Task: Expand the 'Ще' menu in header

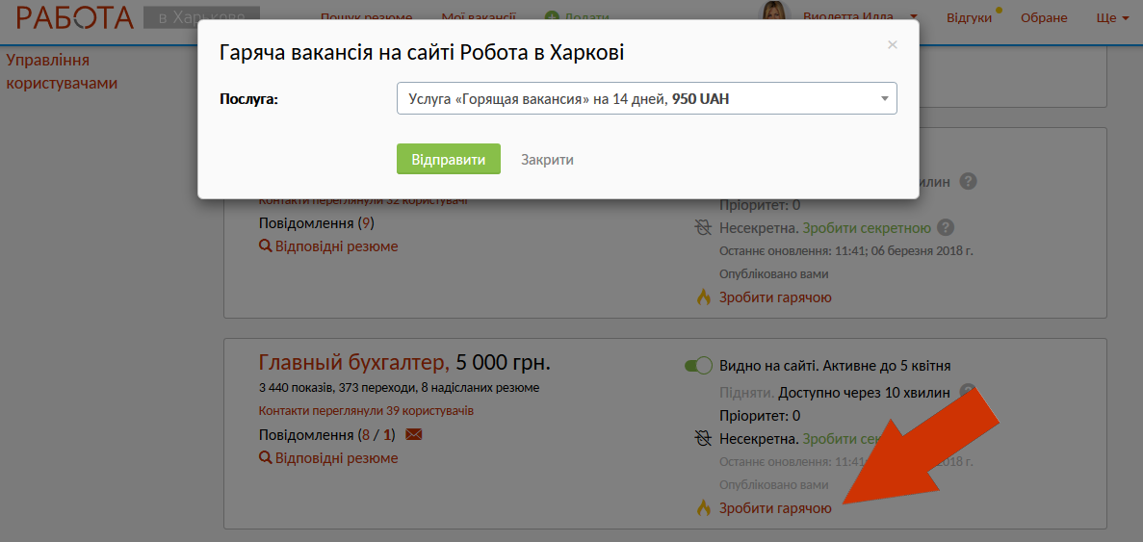Action: point(1111,18)
